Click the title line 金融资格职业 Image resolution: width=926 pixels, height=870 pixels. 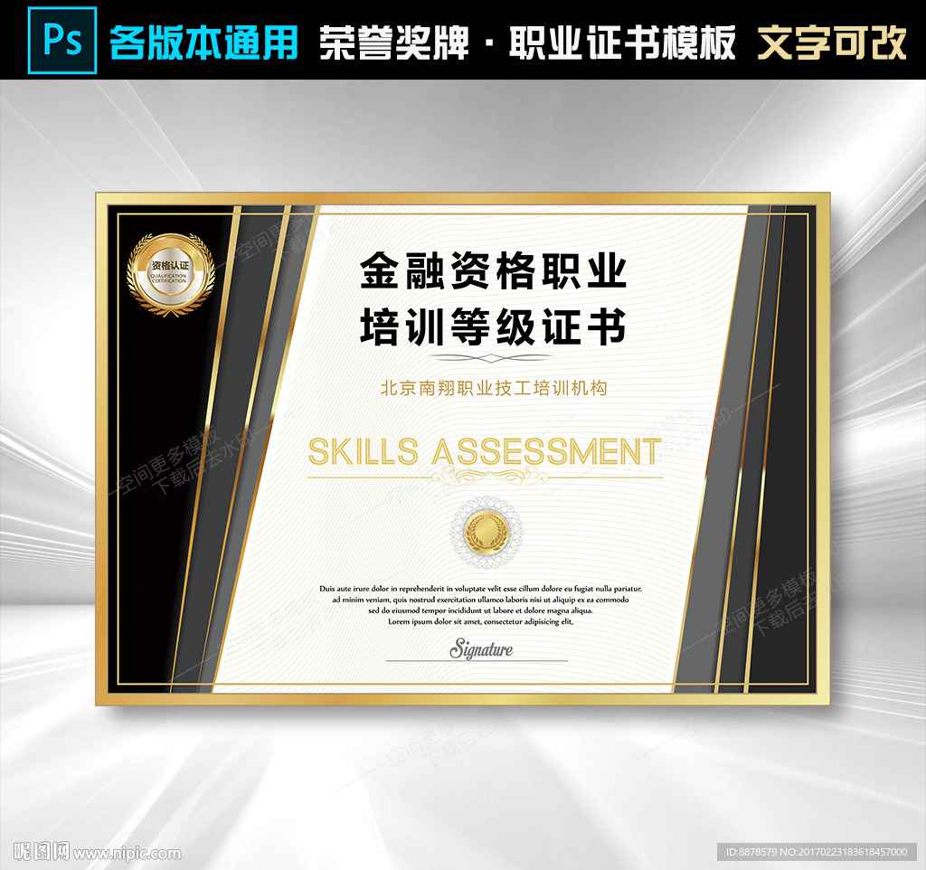(x=493, y=270)
